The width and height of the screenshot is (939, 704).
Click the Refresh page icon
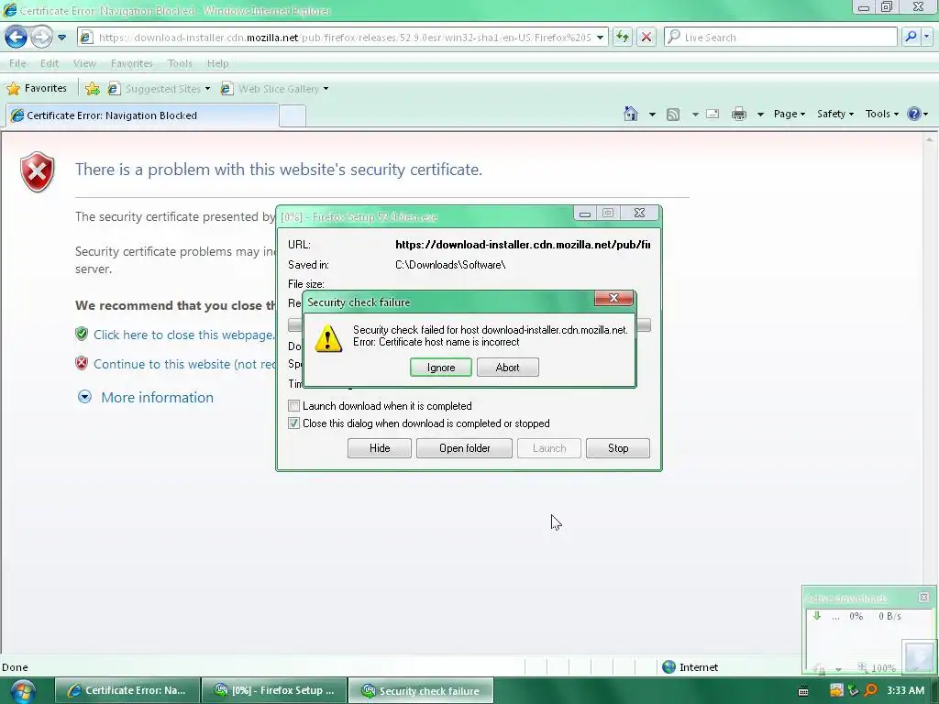(x=623, y=37)
